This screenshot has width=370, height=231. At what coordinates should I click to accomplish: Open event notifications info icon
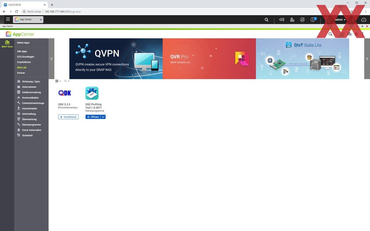pyautogui.click(x=313, y=19)
